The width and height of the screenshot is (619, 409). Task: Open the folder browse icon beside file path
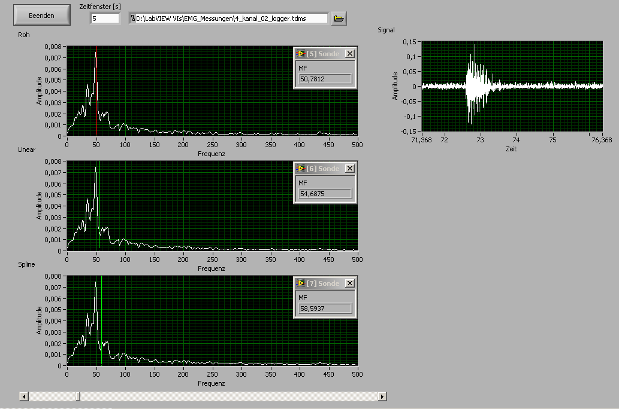coord(339,19)
